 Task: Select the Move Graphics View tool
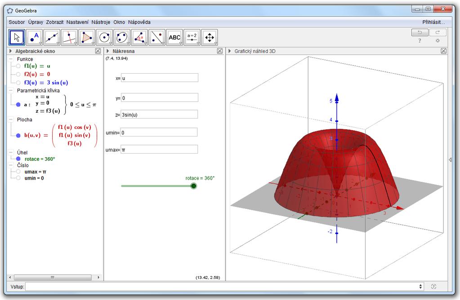(x=210, y=38)
